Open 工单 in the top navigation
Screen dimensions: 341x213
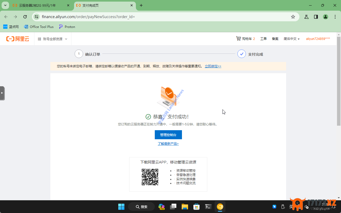pos(263,39)
